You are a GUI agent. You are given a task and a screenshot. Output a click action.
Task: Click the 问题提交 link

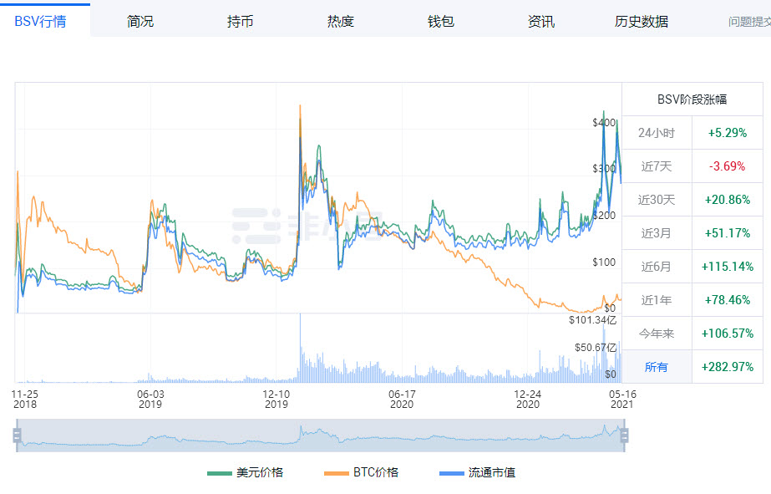748,23
